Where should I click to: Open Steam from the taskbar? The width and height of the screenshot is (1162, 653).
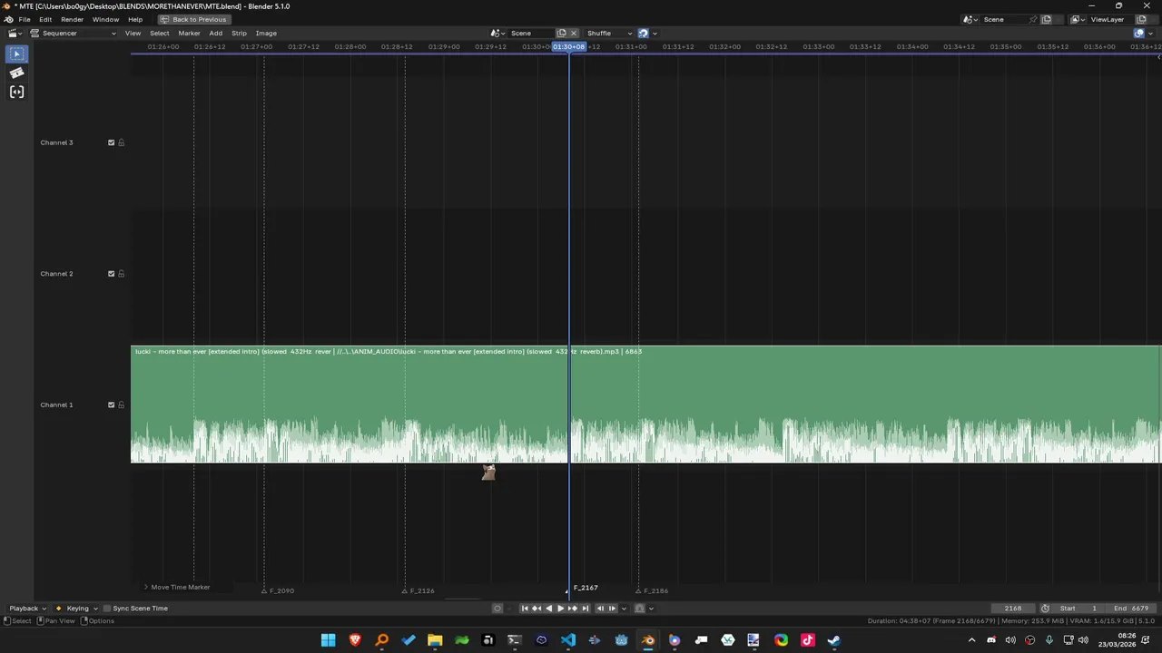click(x=834, y=640)
